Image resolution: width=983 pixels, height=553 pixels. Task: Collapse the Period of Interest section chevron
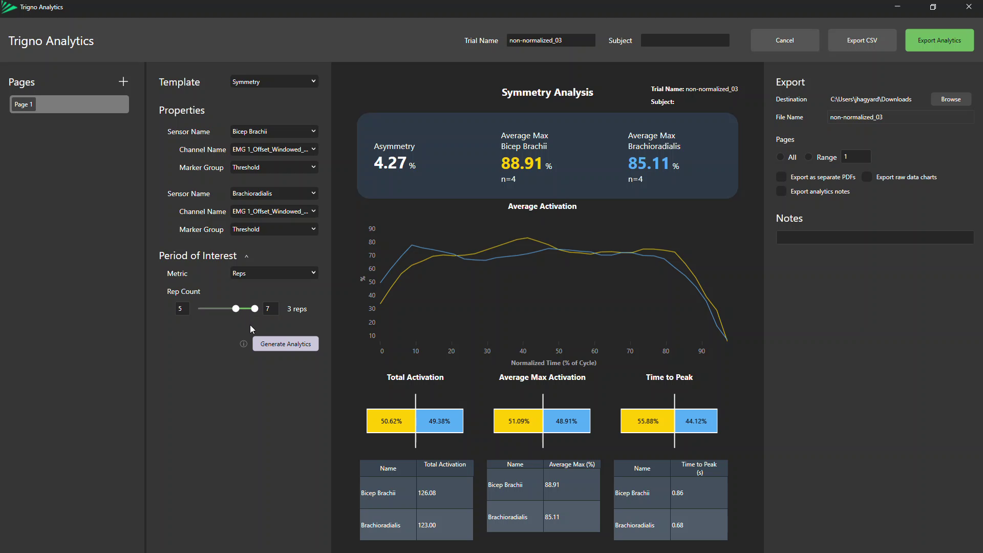[x=246, y=257]
